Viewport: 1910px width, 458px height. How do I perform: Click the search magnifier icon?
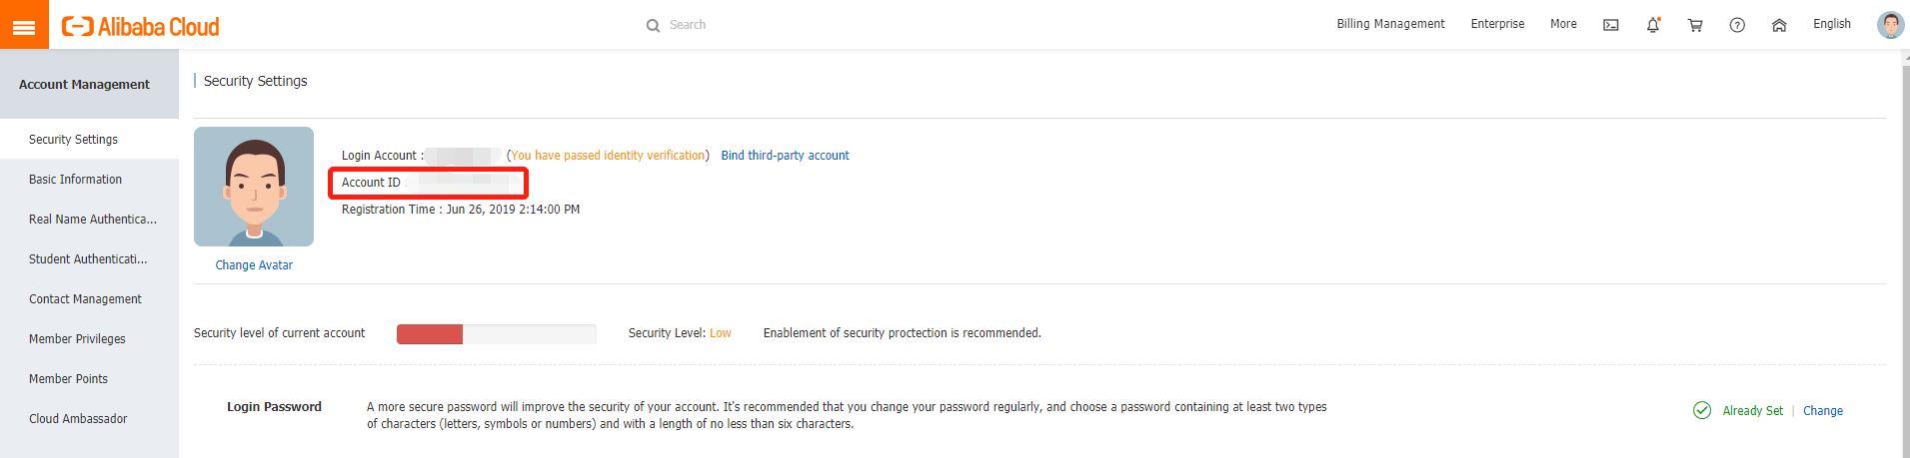point(653,25)
